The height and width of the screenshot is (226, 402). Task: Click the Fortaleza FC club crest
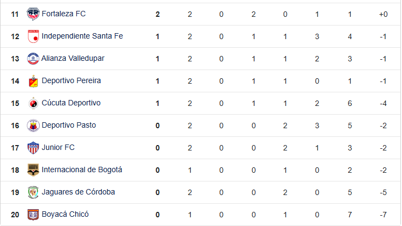coord(33,14)
